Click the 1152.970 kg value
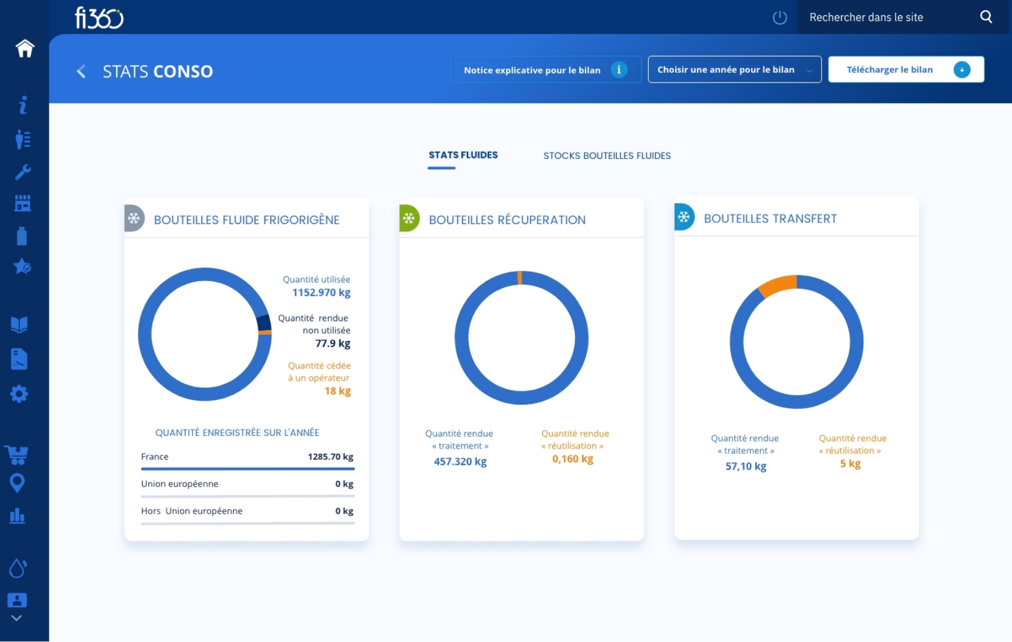Image resolution: width=1012 pixels, height=642 pixels. point(321,293)
